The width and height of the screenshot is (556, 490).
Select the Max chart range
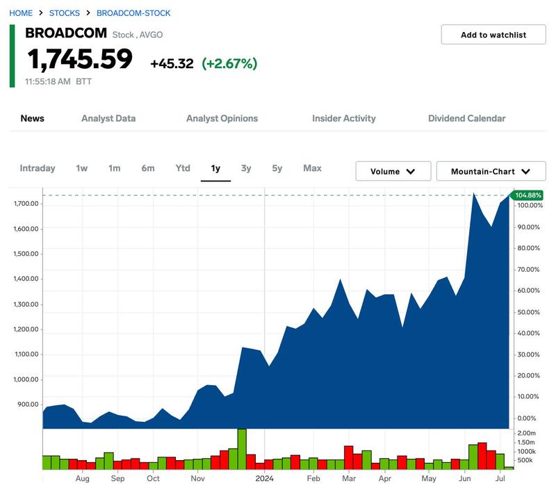312,168
